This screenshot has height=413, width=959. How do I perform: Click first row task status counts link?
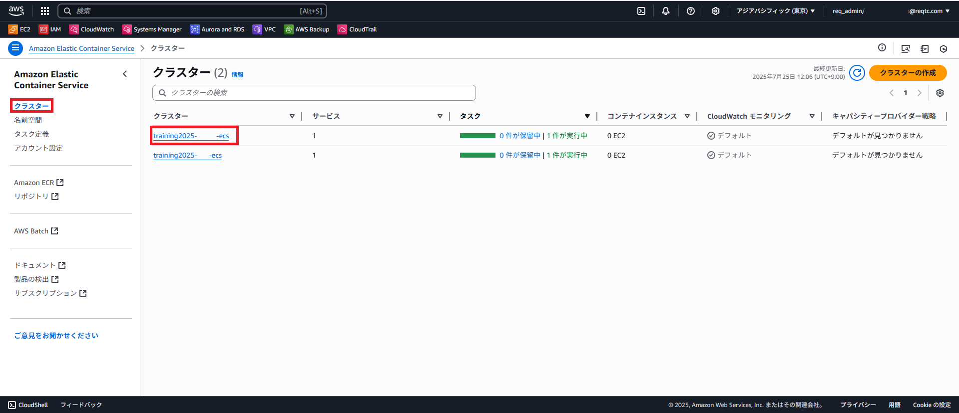[543, 136]
